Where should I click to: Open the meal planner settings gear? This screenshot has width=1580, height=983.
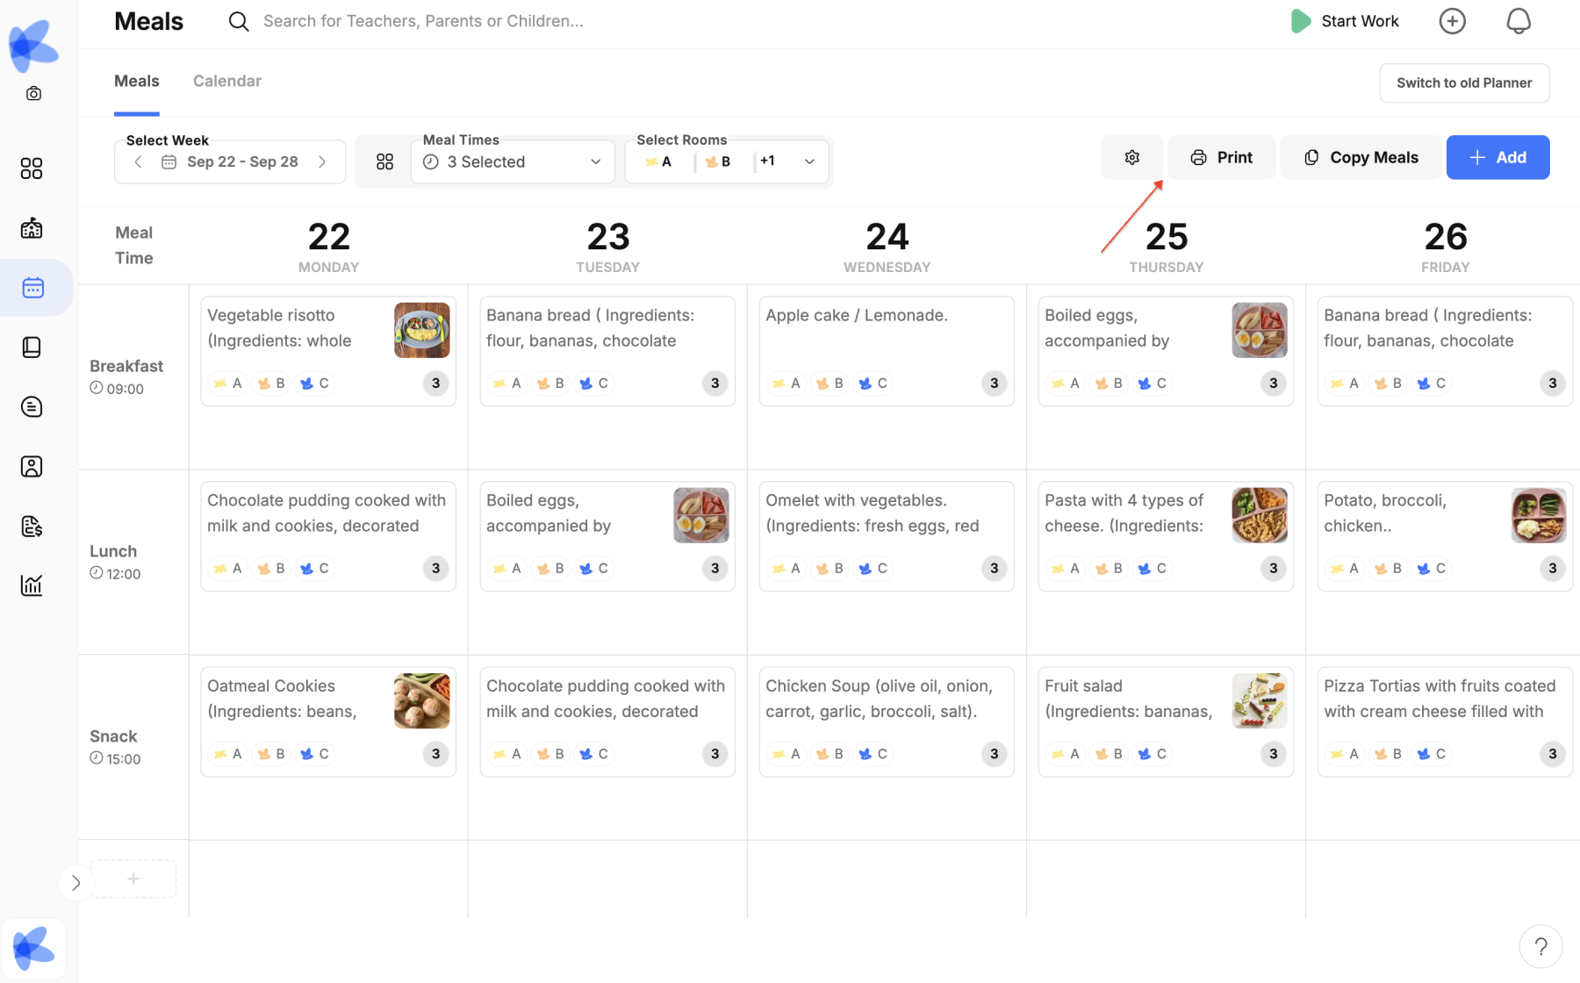pos(1131,157)
